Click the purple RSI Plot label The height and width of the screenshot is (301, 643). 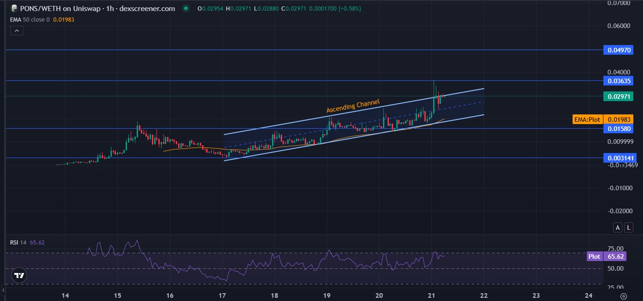coord(594,256)
